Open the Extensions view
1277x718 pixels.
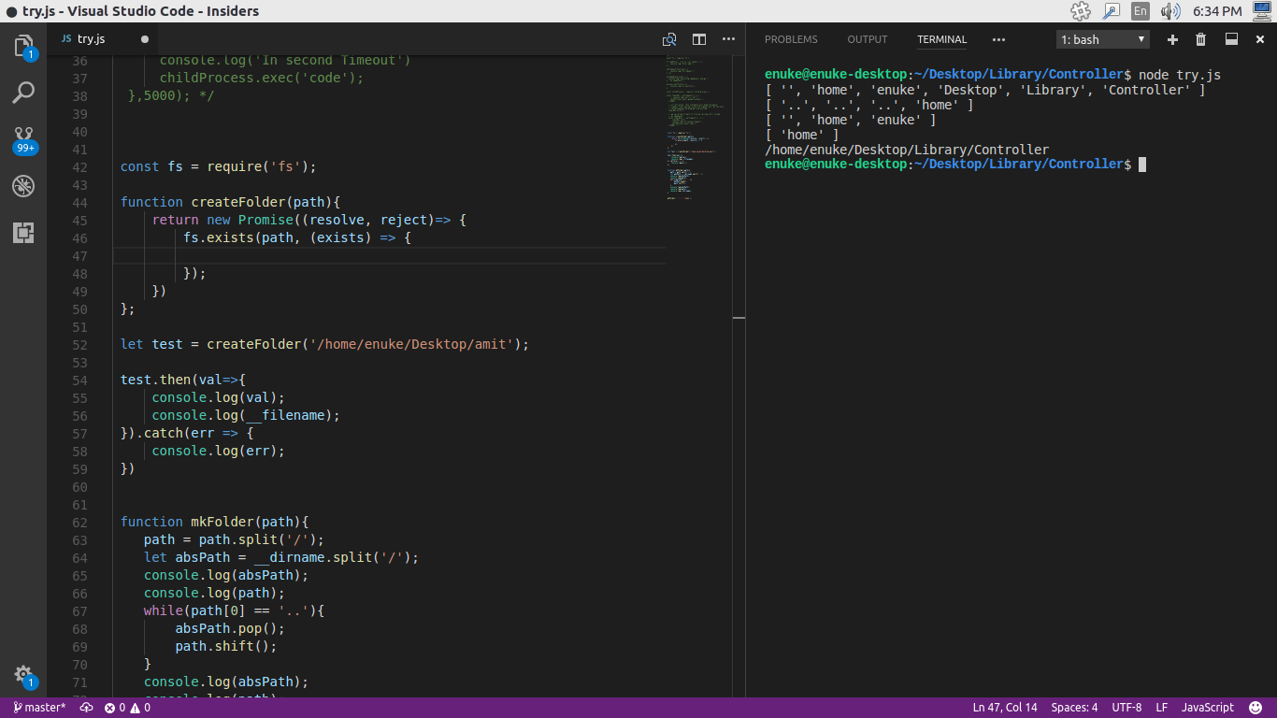pos(23,233)
